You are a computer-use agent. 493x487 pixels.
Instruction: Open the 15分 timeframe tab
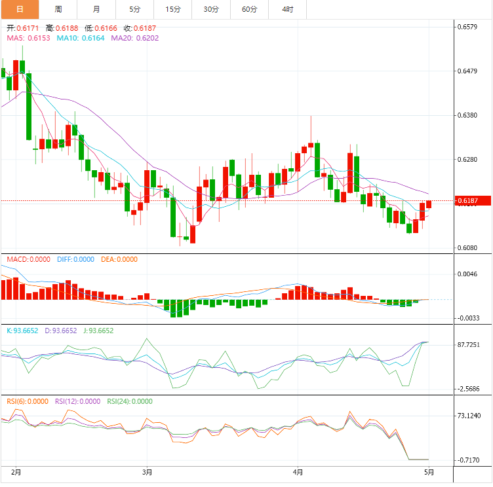point(173,9)
